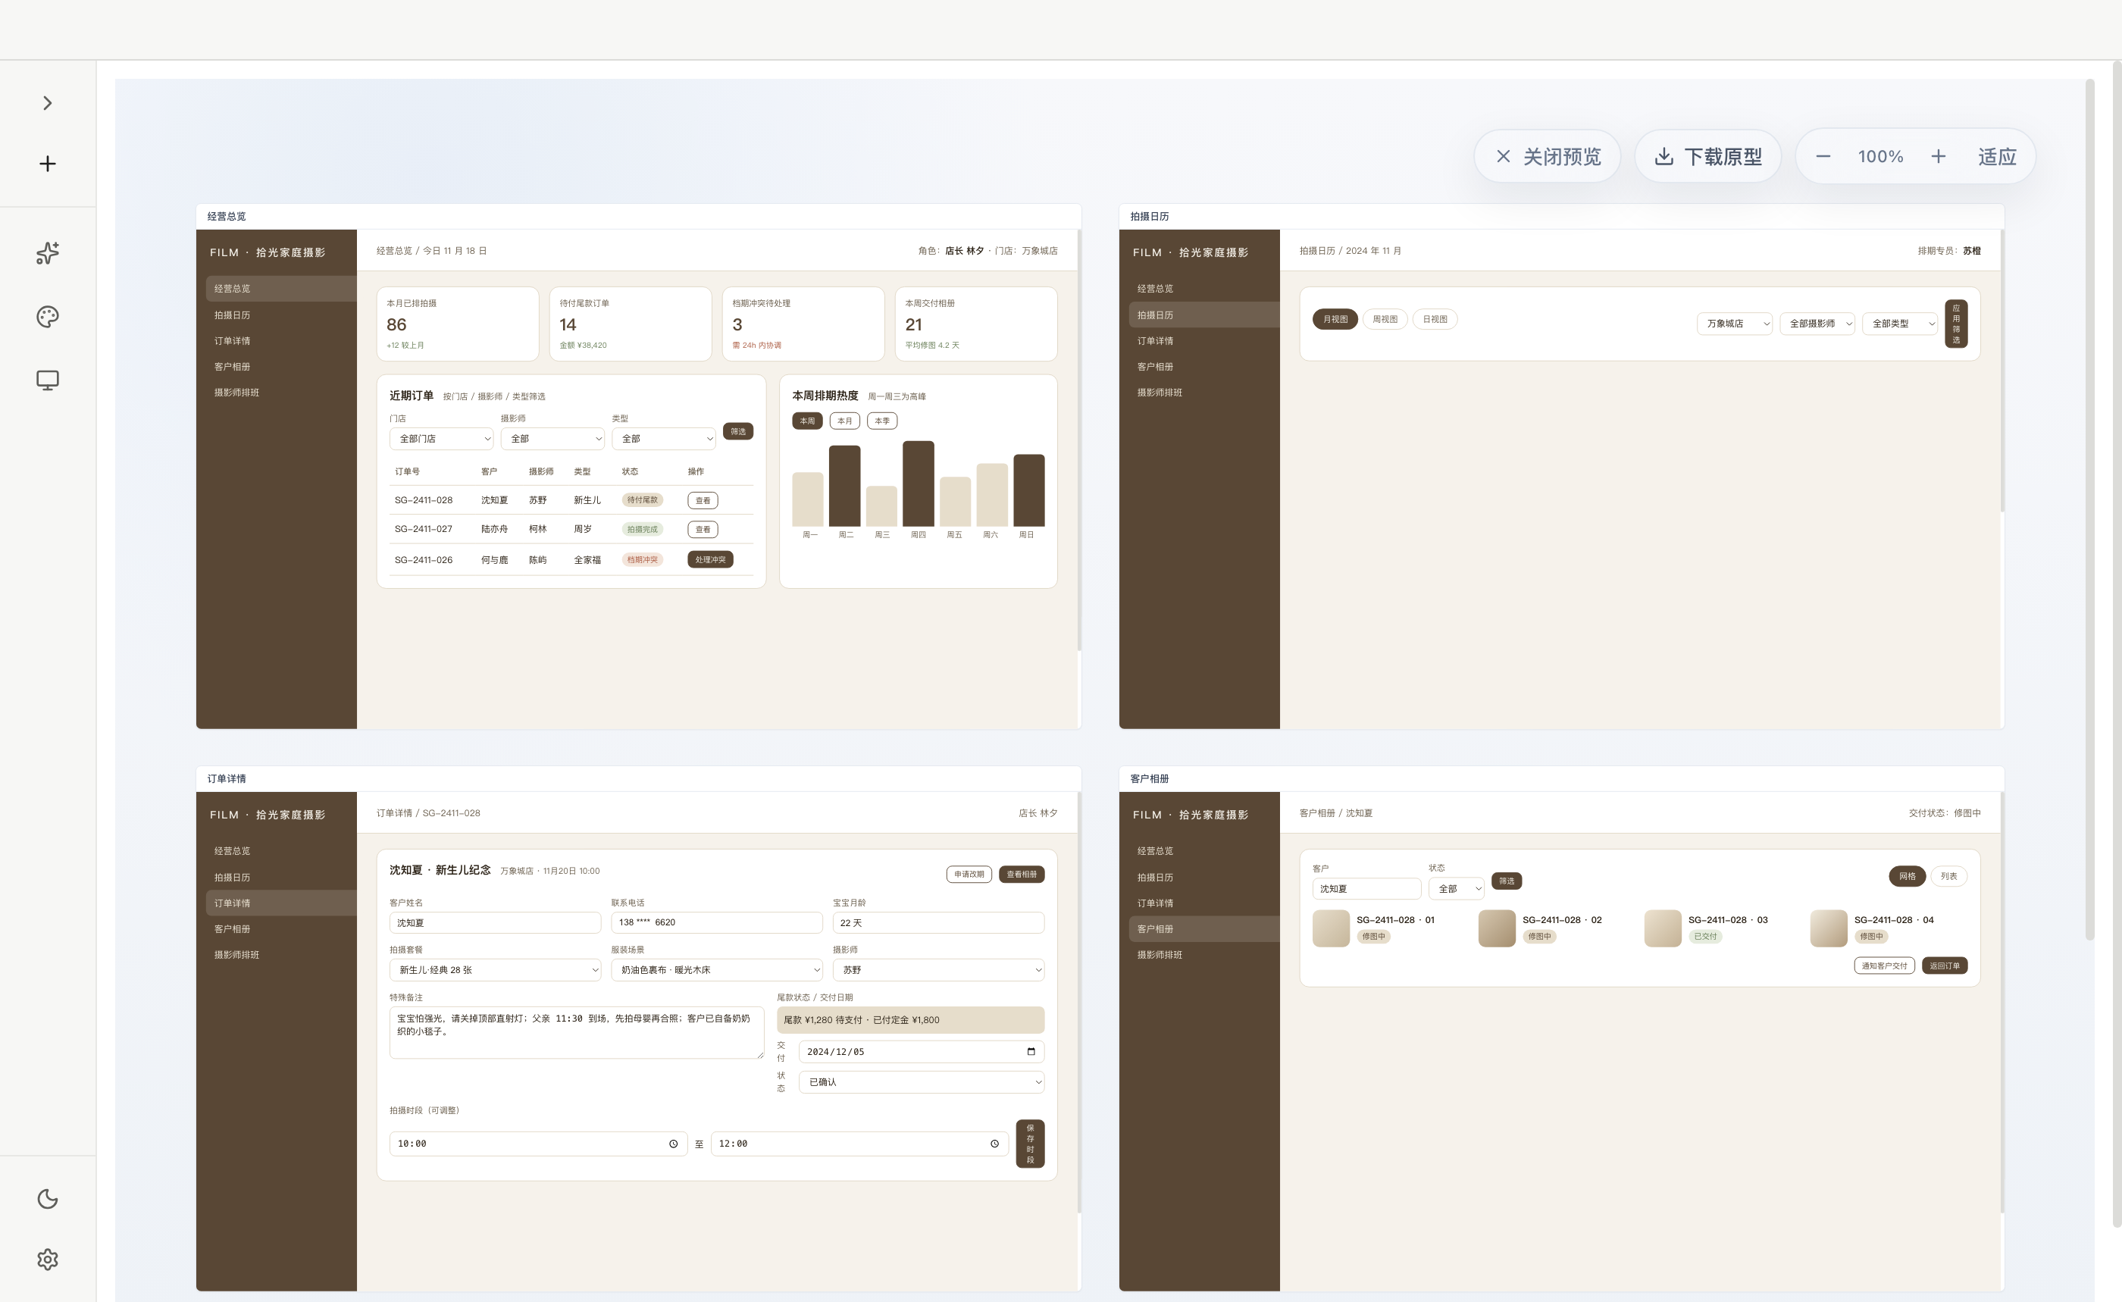
Task: Zoom out with the minus icon
Action: point(1823,156)
